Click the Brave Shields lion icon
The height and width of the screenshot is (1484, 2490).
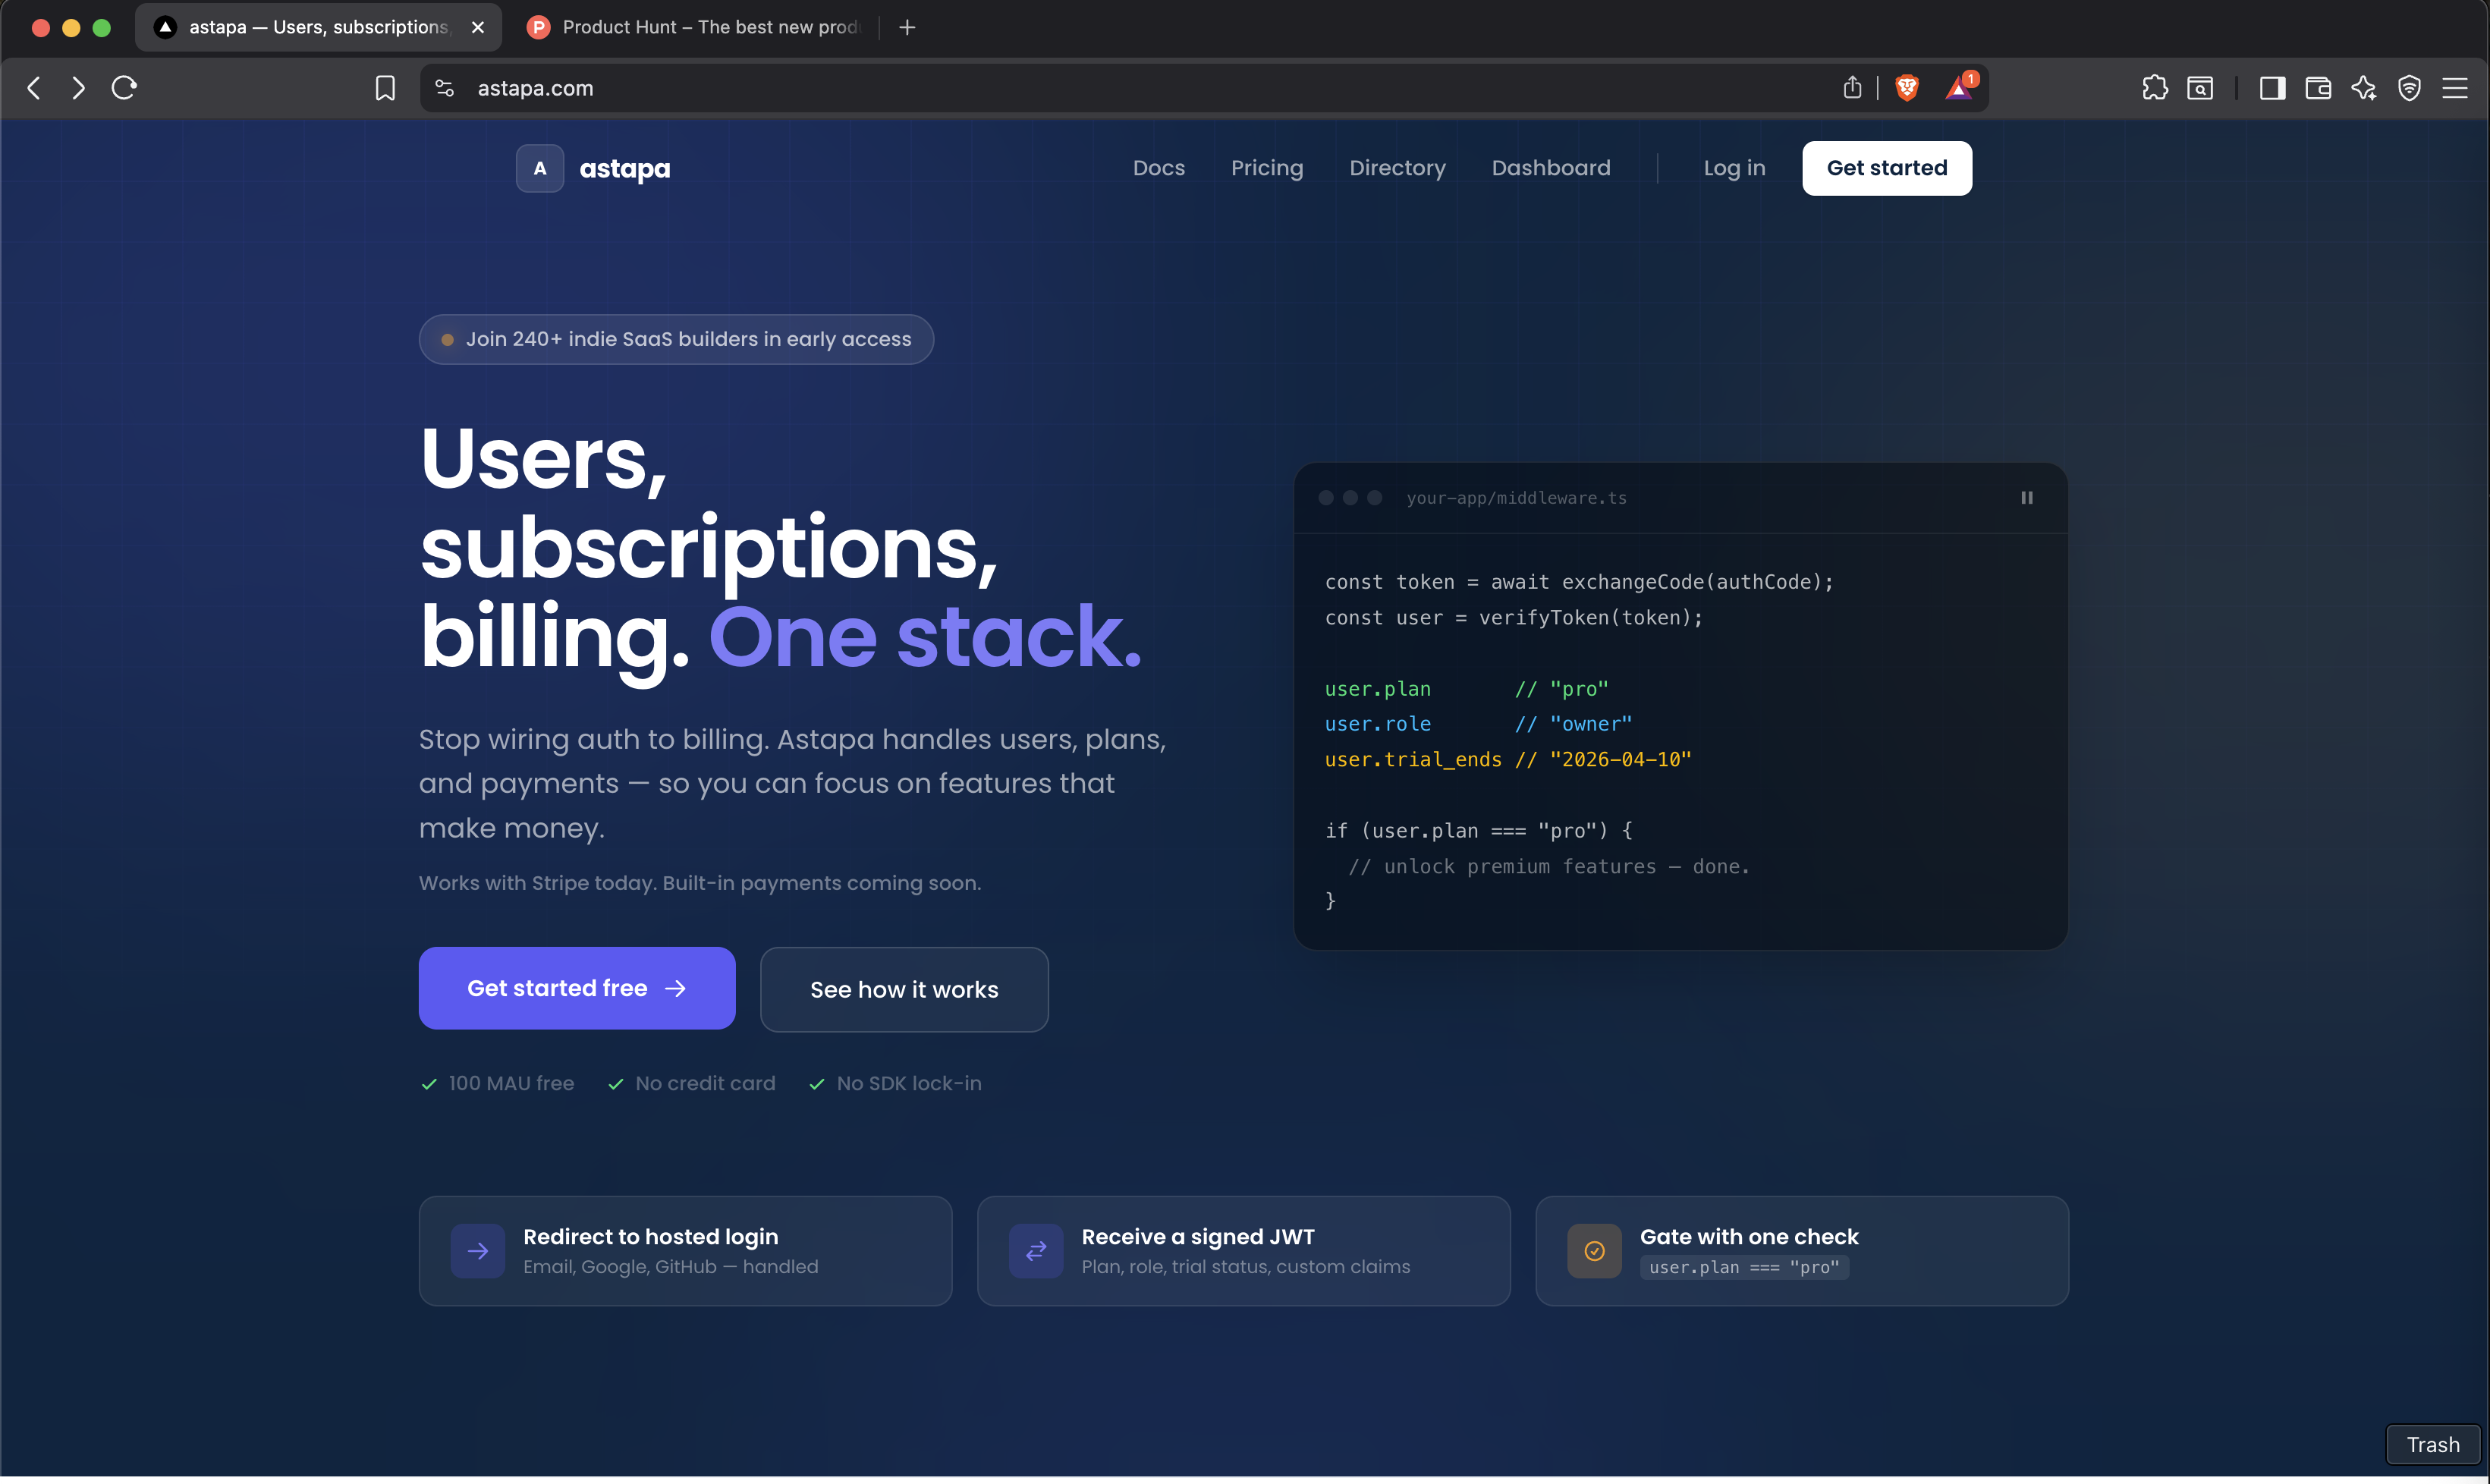(1906, 88)
